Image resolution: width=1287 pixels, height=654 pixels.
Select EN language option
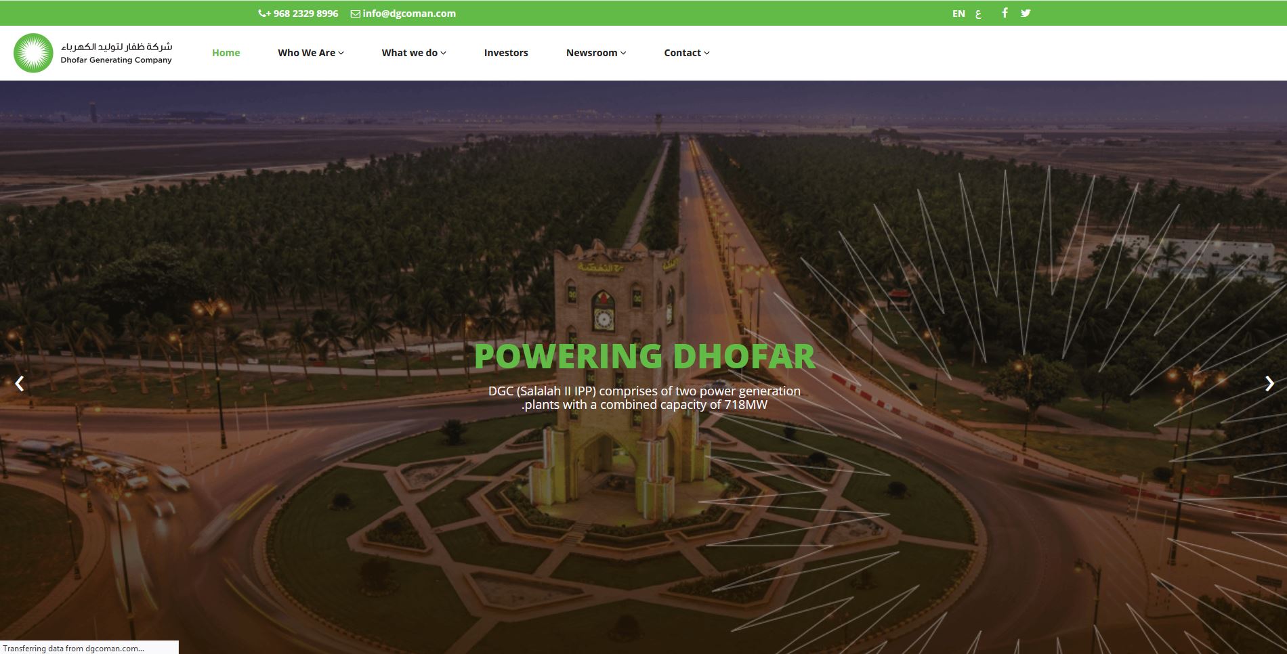958,14
